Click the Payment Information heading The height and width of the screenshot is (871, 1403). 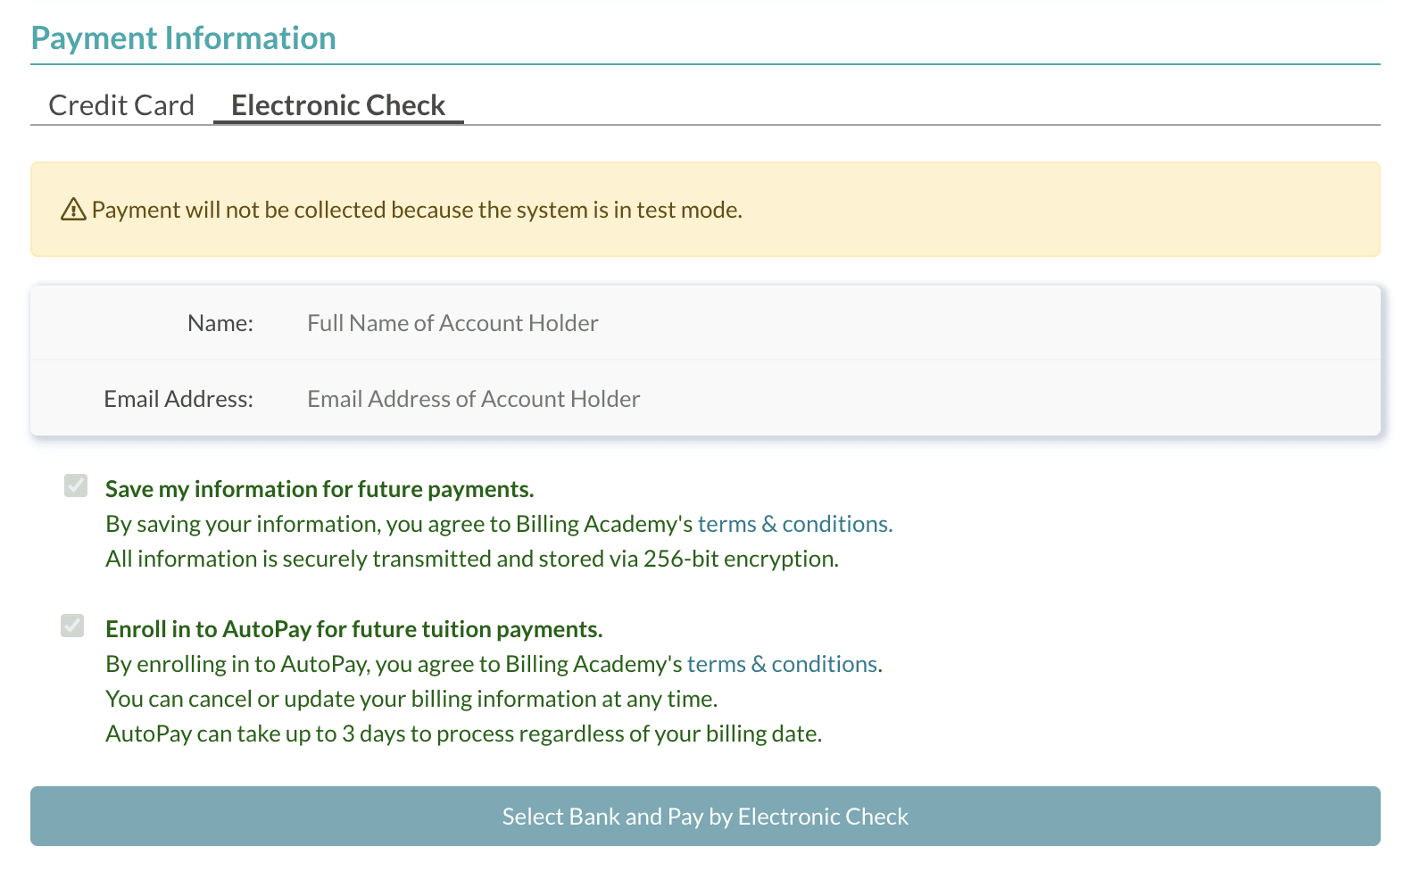(184, 38)
